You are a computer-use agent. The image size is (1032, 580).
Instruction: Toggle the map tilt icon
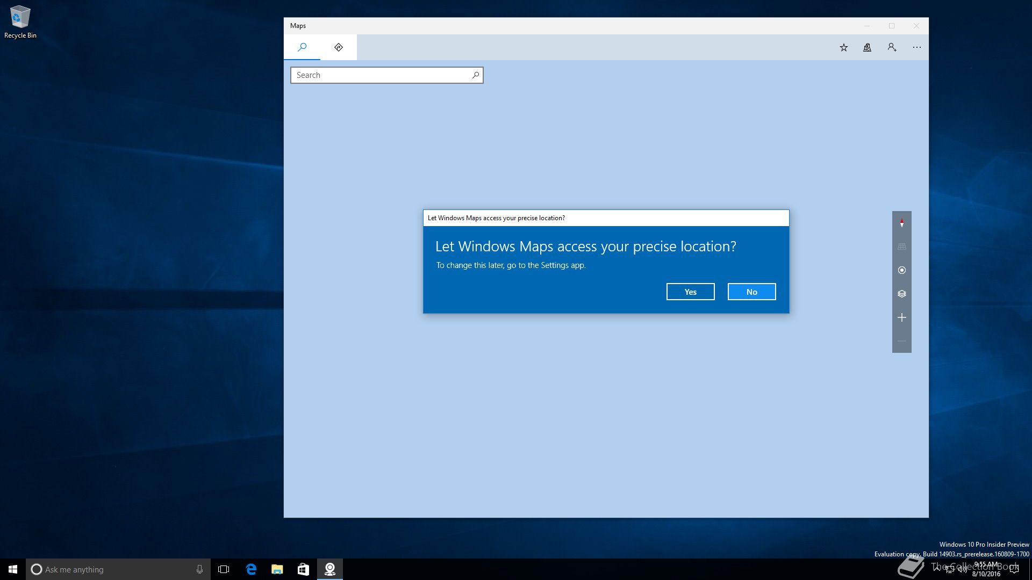tap(902, 247)
